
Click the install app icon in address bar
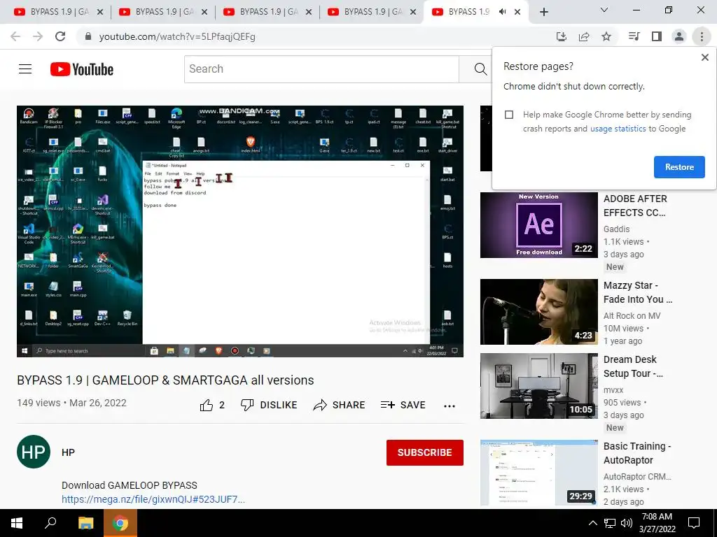[x=561, y=36]
